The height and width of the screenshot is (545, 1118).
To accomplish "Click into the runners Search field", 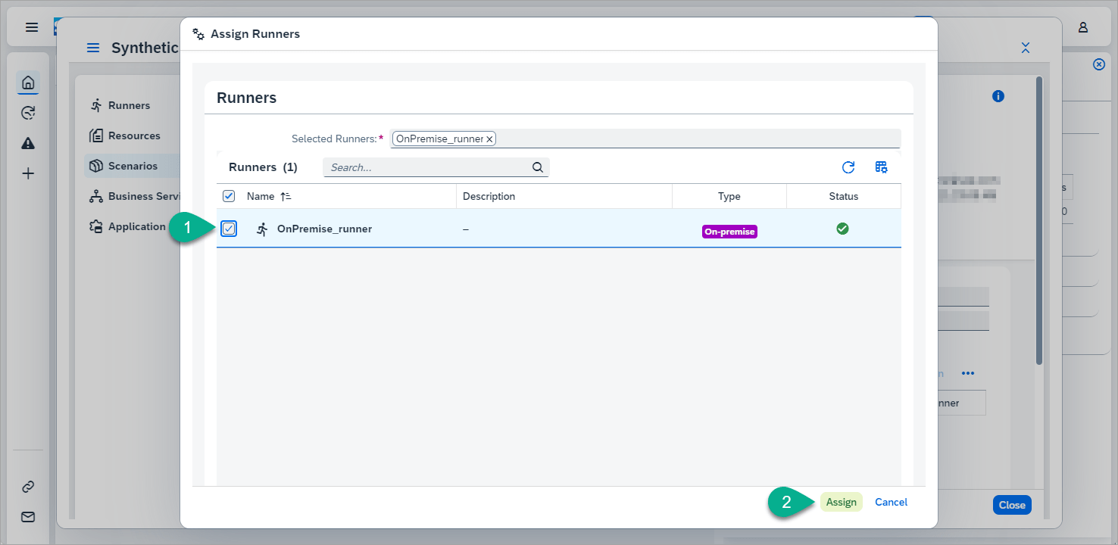I will click(428, 167).
